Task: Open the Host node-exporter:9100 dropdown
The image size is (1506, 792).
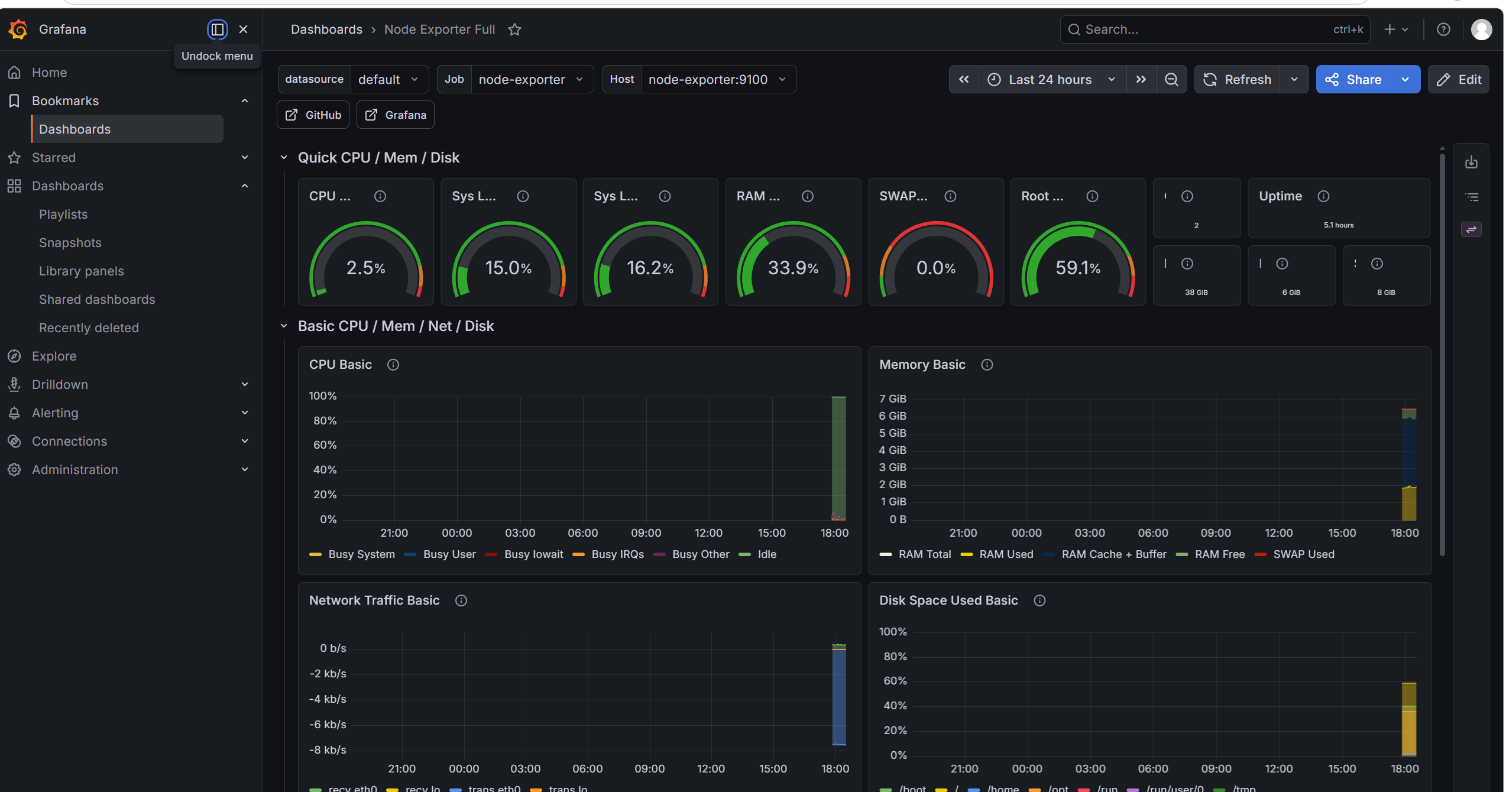Action: pos(718,79)
